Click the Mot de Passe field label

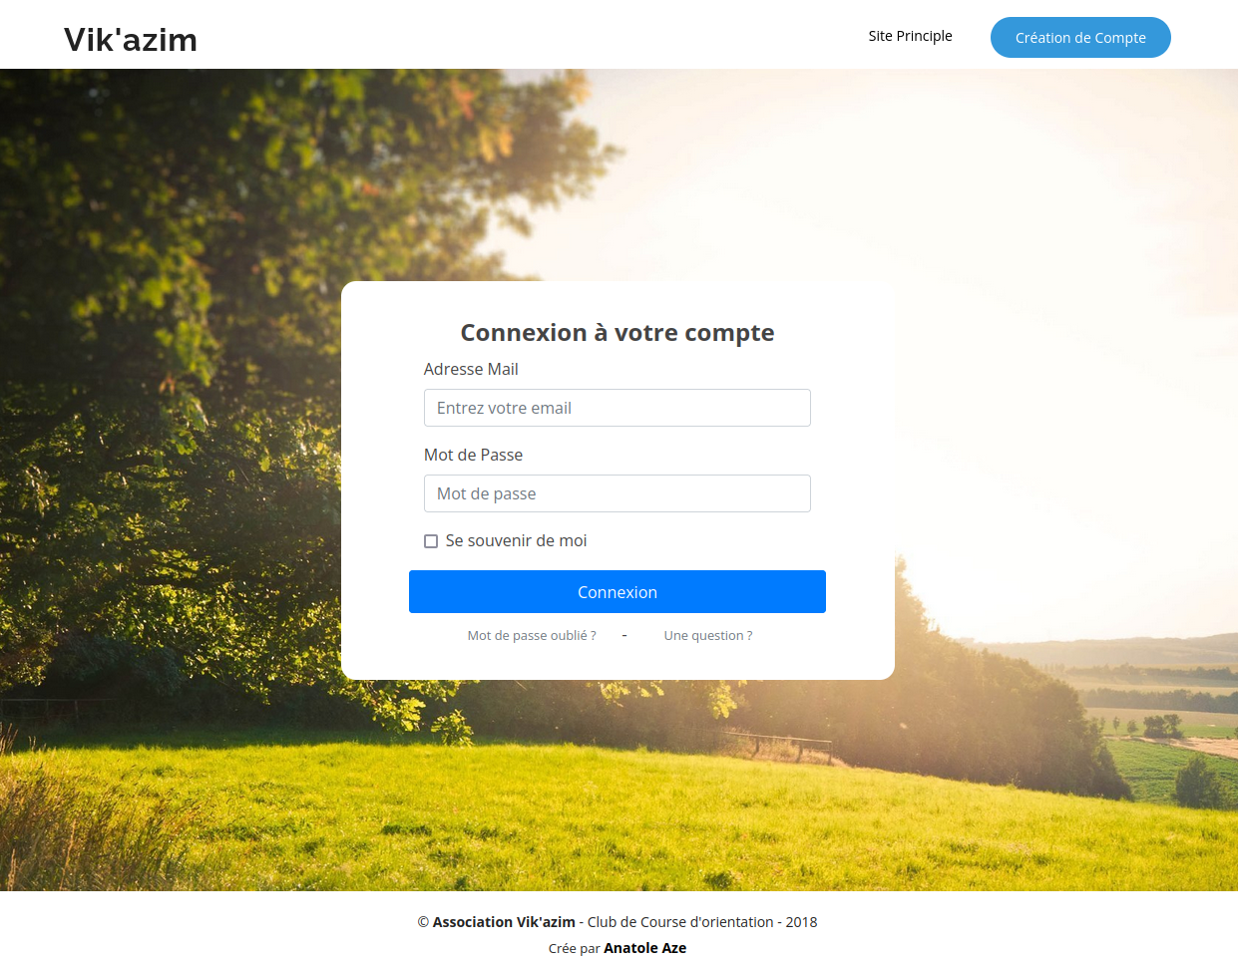(x=473, y=455)
